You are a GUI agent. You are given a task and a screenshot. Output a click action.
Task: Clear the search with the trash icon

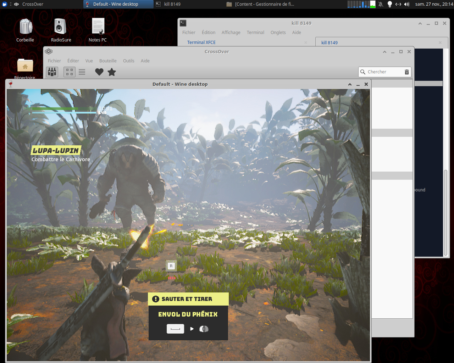point(406,72)
